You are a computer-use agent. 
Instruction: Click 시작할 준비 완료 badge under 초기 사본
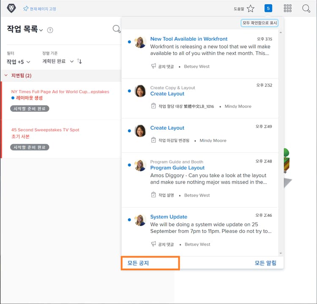[x=30, y=147]
